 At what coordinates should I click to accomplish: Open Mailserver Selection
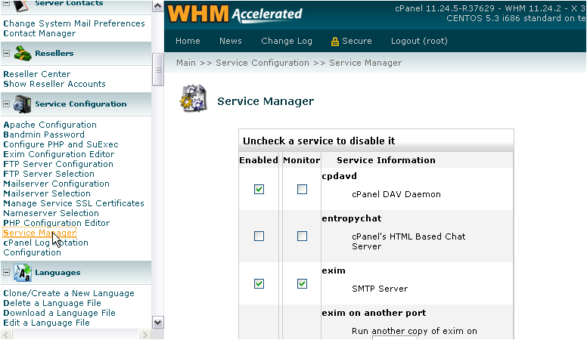click(47, 193)
